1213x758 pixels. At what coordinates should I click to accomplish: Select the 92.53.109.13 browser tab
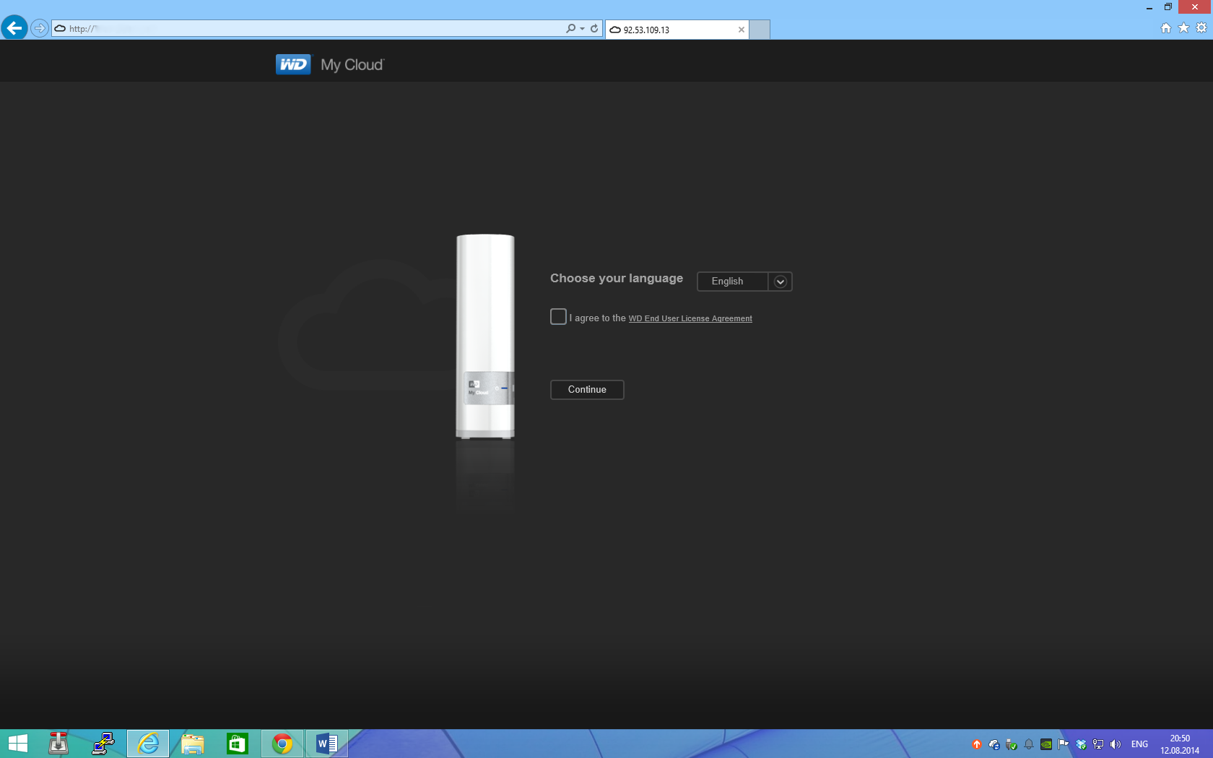(x=671, y=30)
